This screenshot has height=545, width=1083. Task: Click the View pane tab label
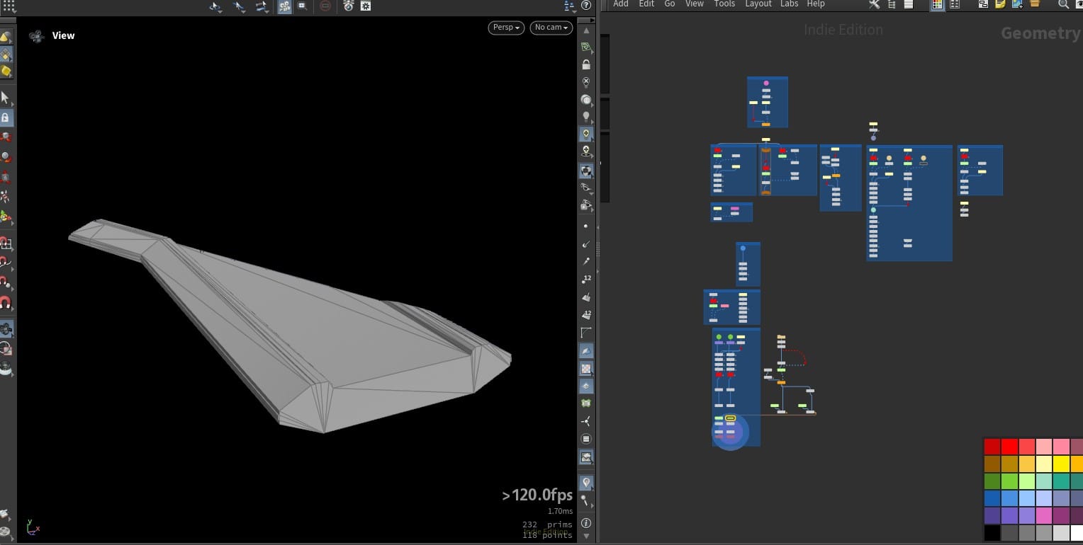[63, 35]
